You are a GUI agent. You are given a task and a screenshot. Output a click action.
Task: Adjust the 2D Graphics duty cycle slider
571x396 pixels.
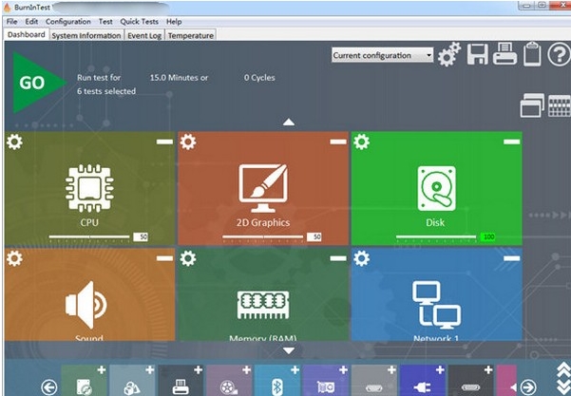pos(262,237)
